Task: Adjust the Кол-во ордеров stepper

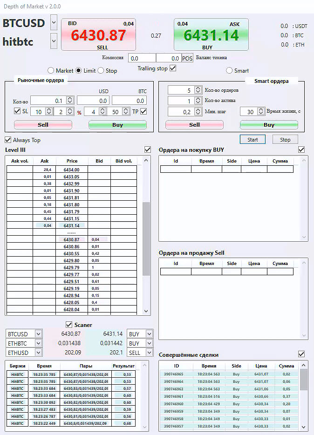Action: (x=198, y=90)
